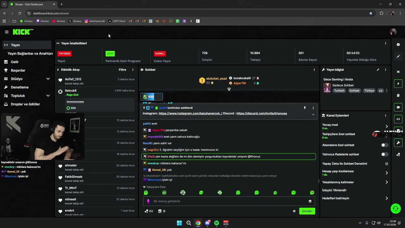Open the Filtre button in Etkinlik Akışı
Screen dimensions: 405x228
coord(122,70)
